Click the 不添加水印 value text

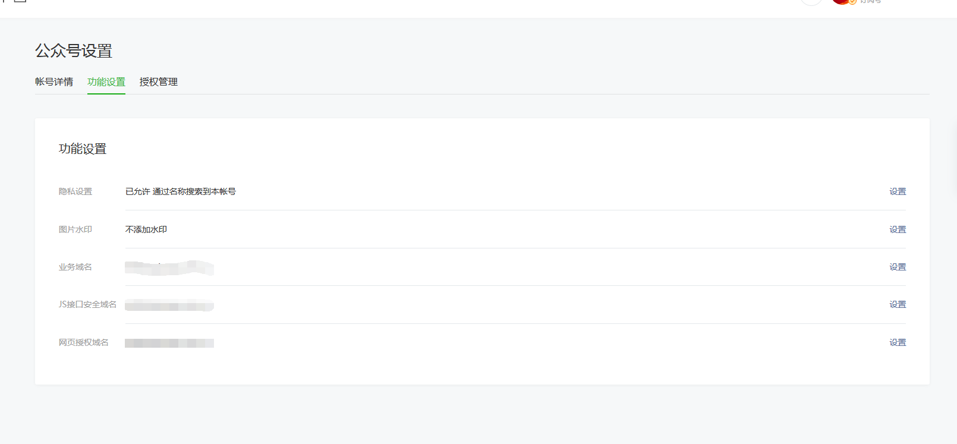146,229
